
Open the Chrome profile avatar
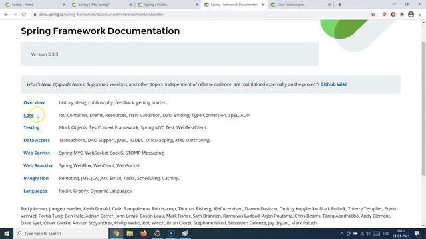click(411, 15)
